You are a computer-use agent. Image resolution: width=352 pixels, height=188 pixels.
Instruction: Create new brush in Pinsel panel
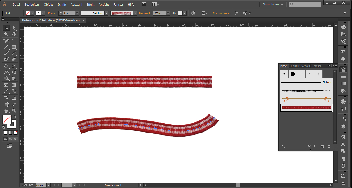coord(322,146)
